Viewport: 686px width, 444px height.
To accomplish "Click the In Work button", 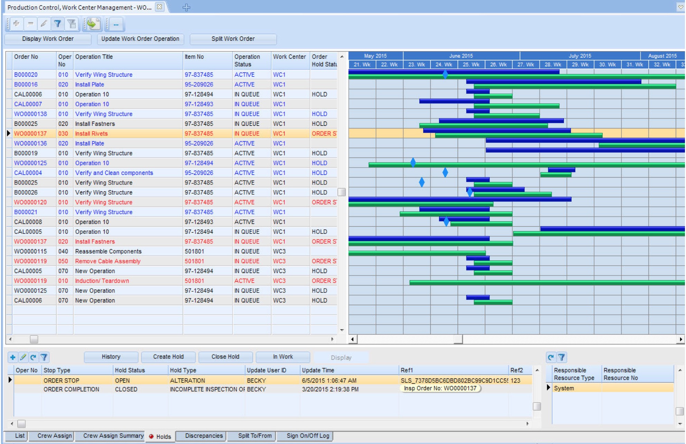I will (283, 357).
